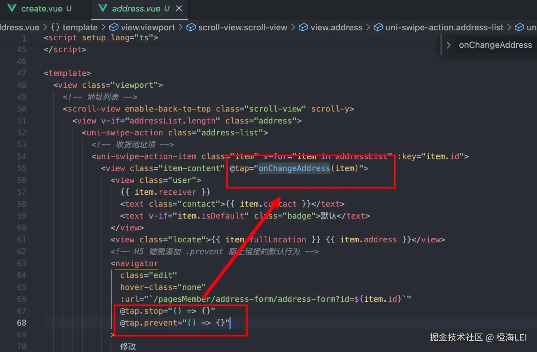
Task: Click the Vue icon on address.vue tab
Action: coord(103,8)
